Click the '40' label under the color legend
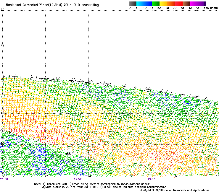The image size is (219, 192). click(x=190, y=8)
